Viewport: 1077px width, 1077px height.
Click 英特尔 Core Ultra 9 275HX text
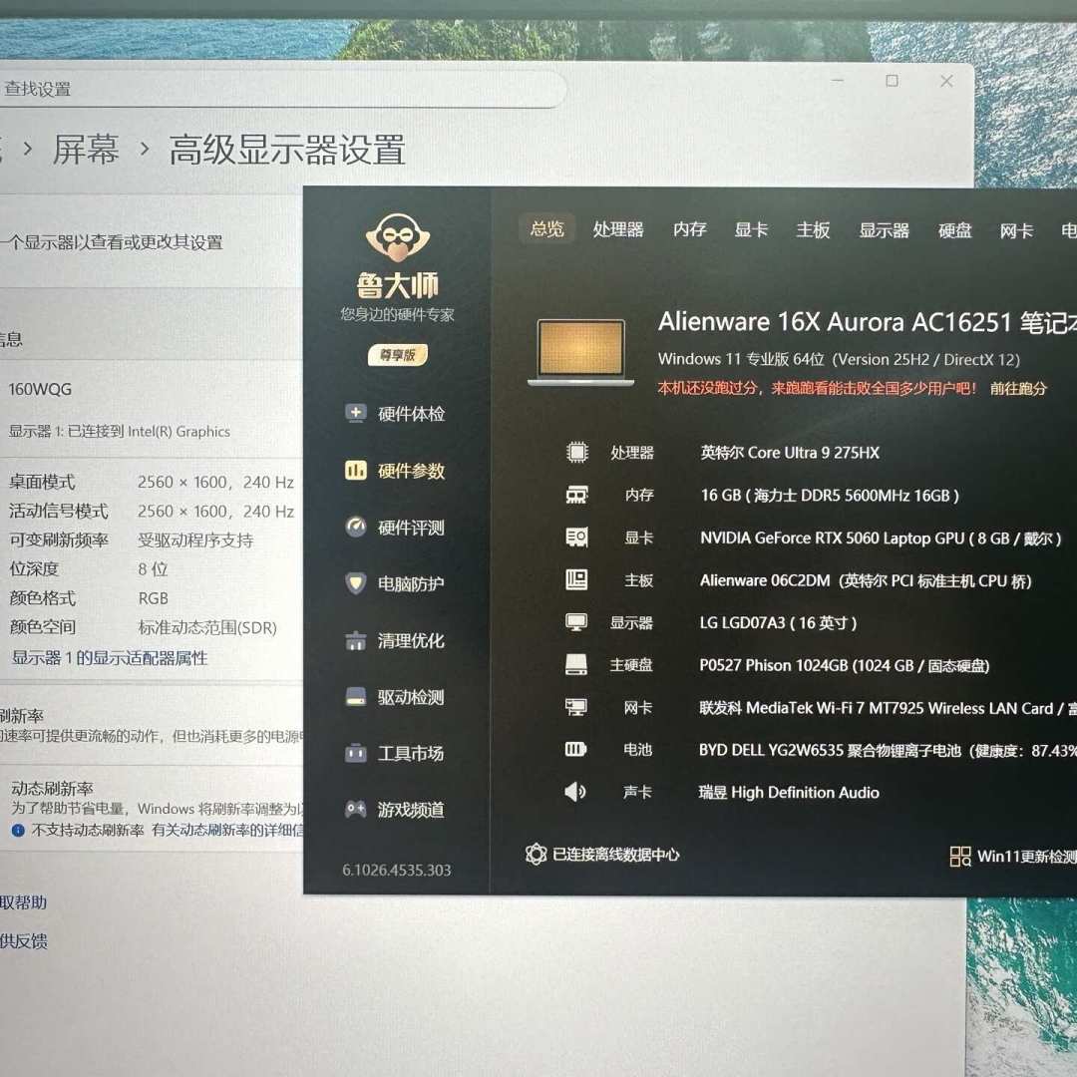pos(790,453)
